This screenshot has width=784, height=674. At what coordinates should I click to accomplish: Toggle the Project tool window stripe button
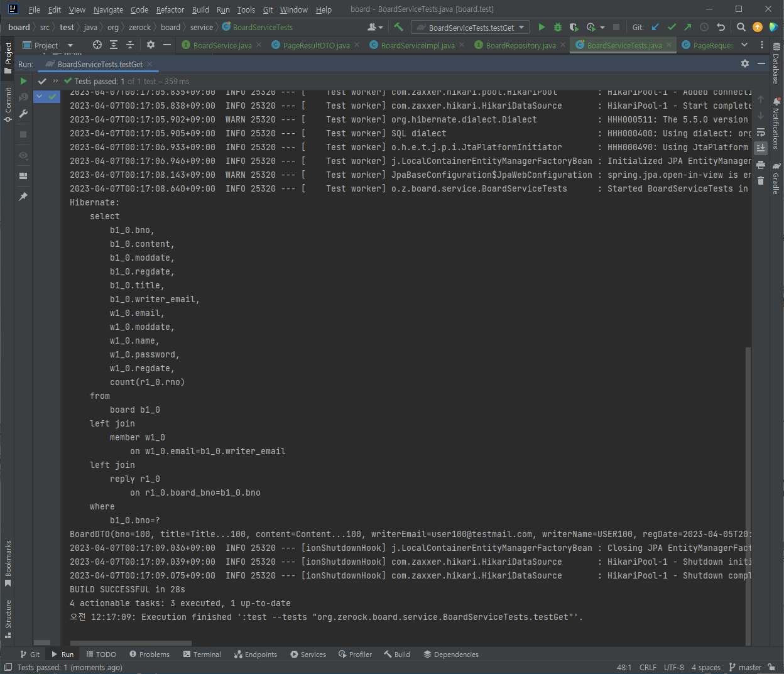point(8,58)
